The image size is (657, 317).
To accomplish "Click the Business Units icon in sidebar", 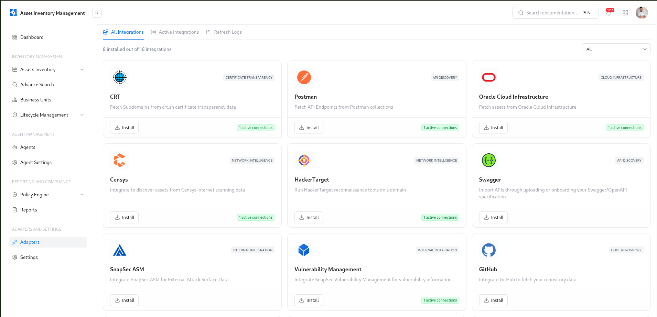I will [x=15, y=100].
